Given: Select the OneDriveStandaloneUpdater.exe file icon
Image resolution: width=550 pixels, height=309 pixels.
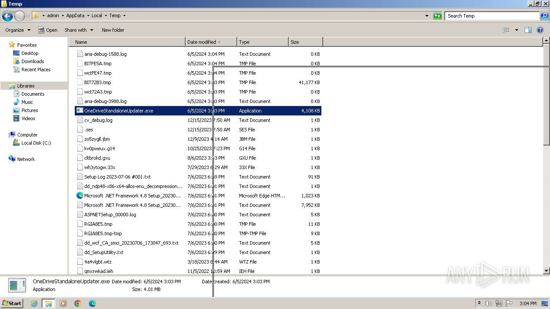Looking at the screenshot, I should pos(80,111).
